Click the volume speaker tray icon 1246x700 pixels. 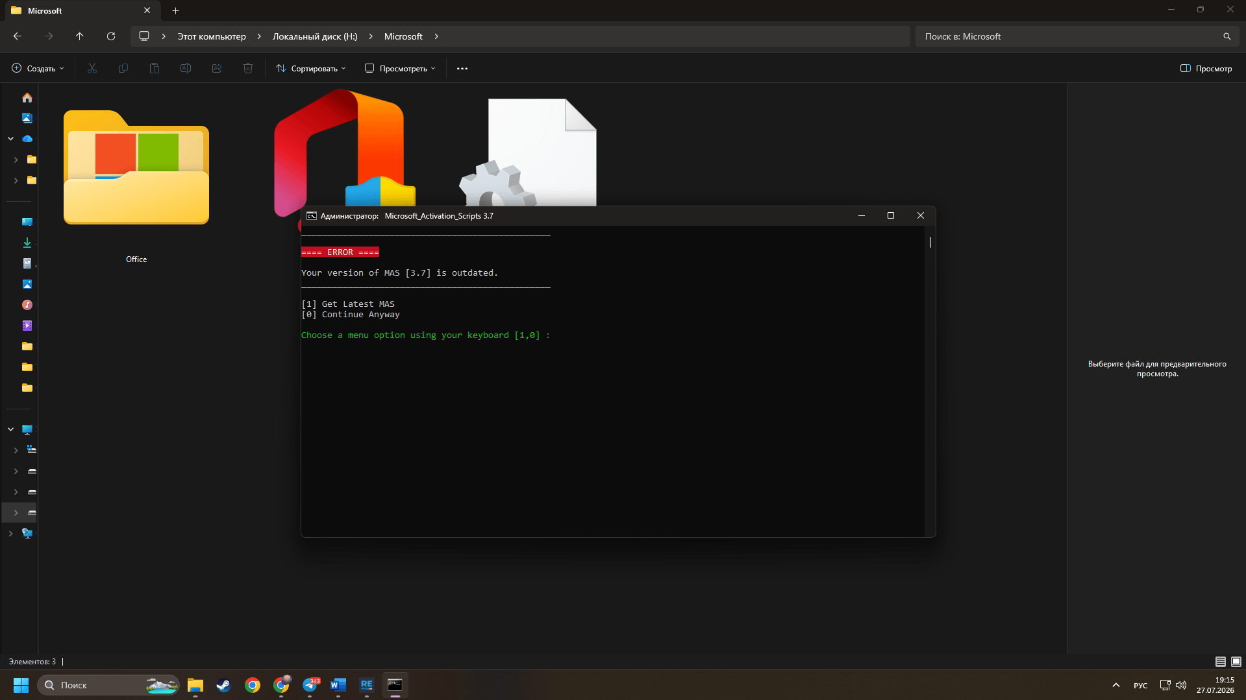(1181, 685)
